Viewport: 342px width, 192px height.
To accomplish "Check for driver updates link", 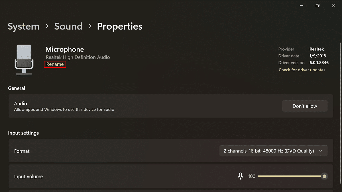I will (x=302, y=70).
